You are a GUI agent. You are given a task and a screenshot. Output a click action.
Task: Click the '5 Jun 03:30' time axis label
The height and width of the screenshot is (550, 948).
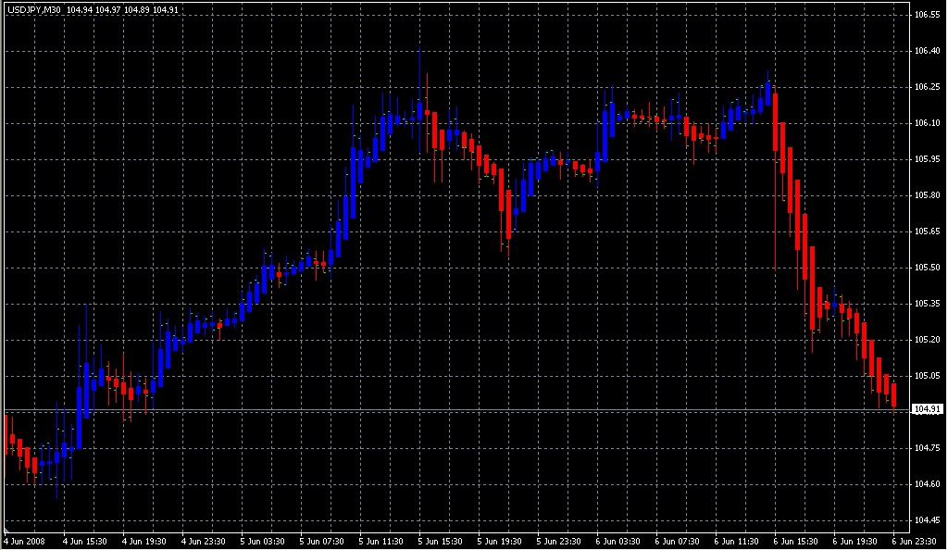263,542
